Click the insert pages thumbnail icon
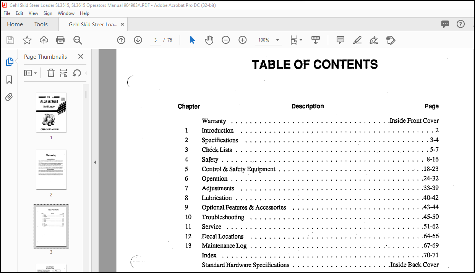Screen dimensions: 475x273 (x=64, y=73)
